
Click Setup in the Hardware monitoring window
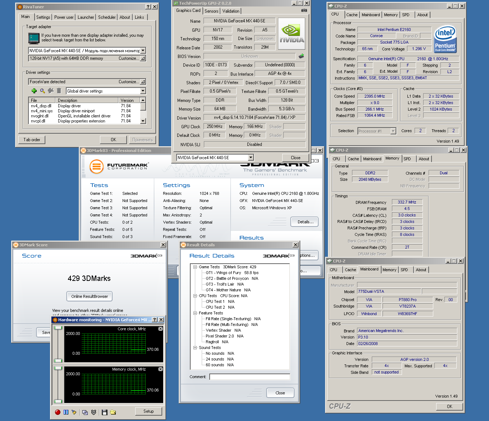point(148,411)
